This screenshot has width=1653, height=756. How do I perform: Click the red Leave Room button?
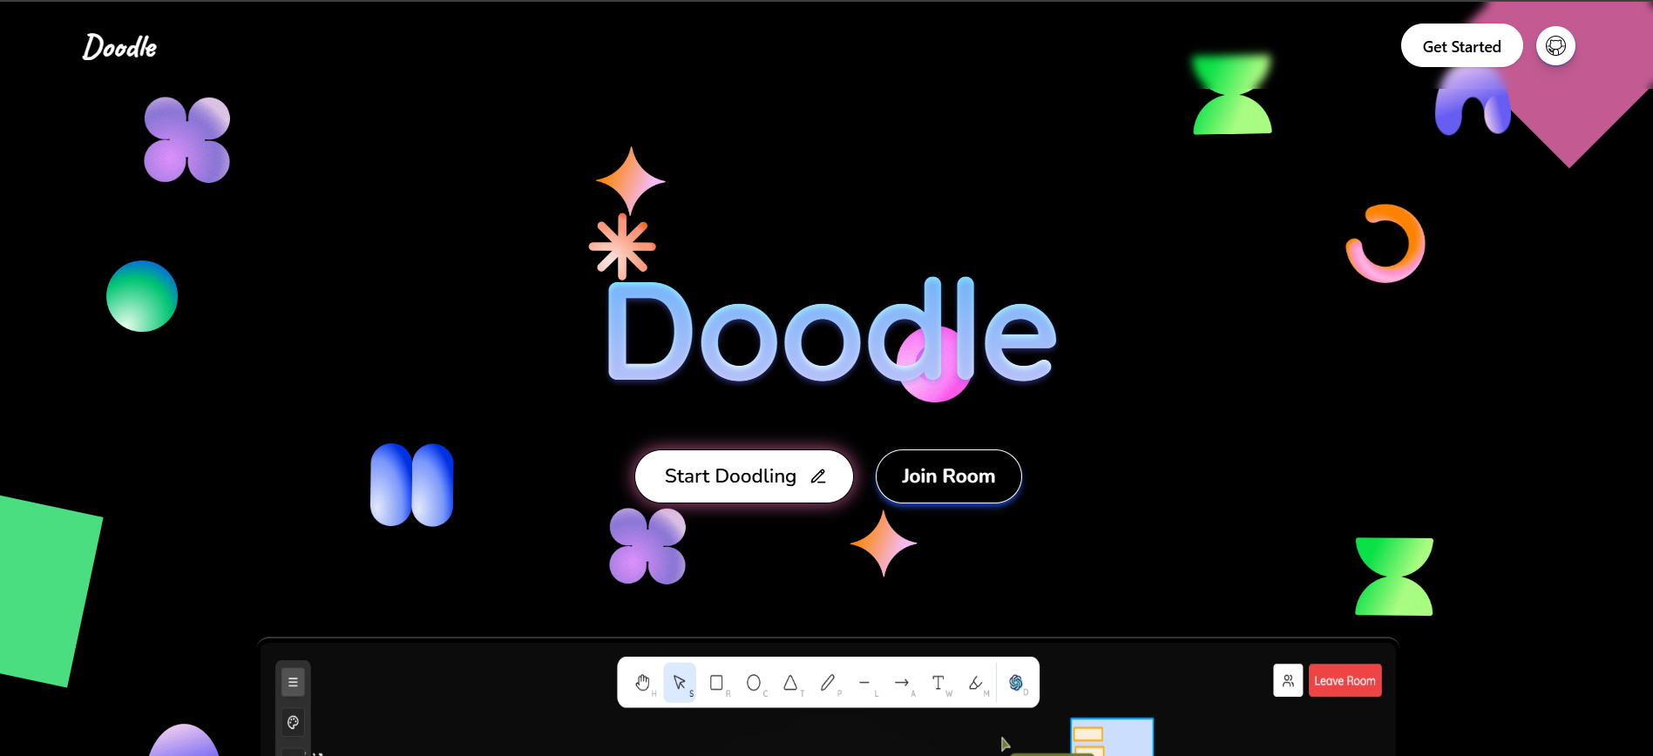(1345, 680)
